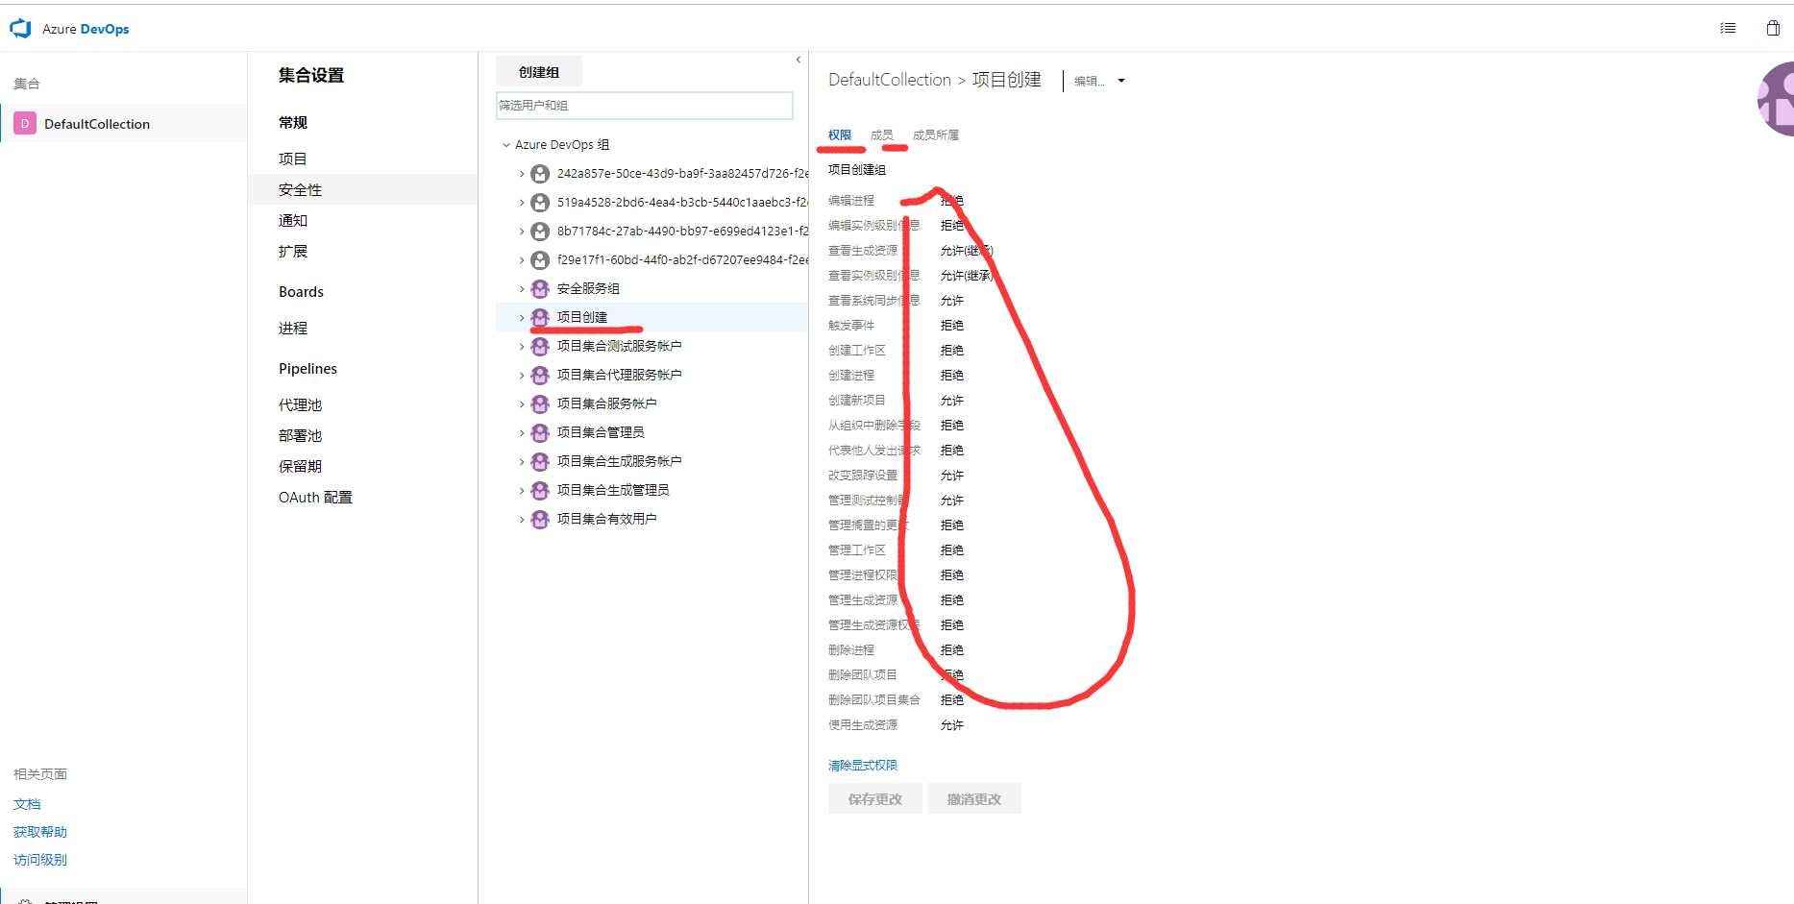Toggle 创建新项目 permission value

point(951,401)
